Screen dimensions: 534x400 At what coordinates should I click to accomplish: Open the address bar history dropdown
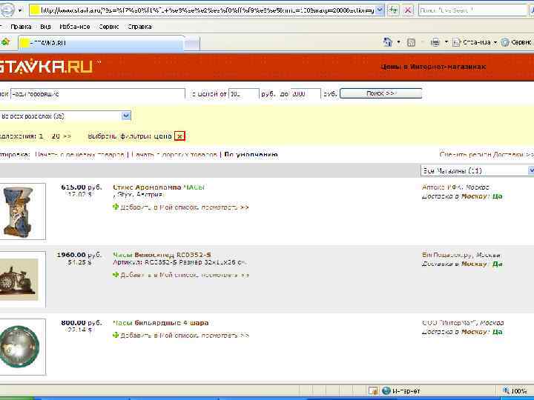(x=380, y=10)
